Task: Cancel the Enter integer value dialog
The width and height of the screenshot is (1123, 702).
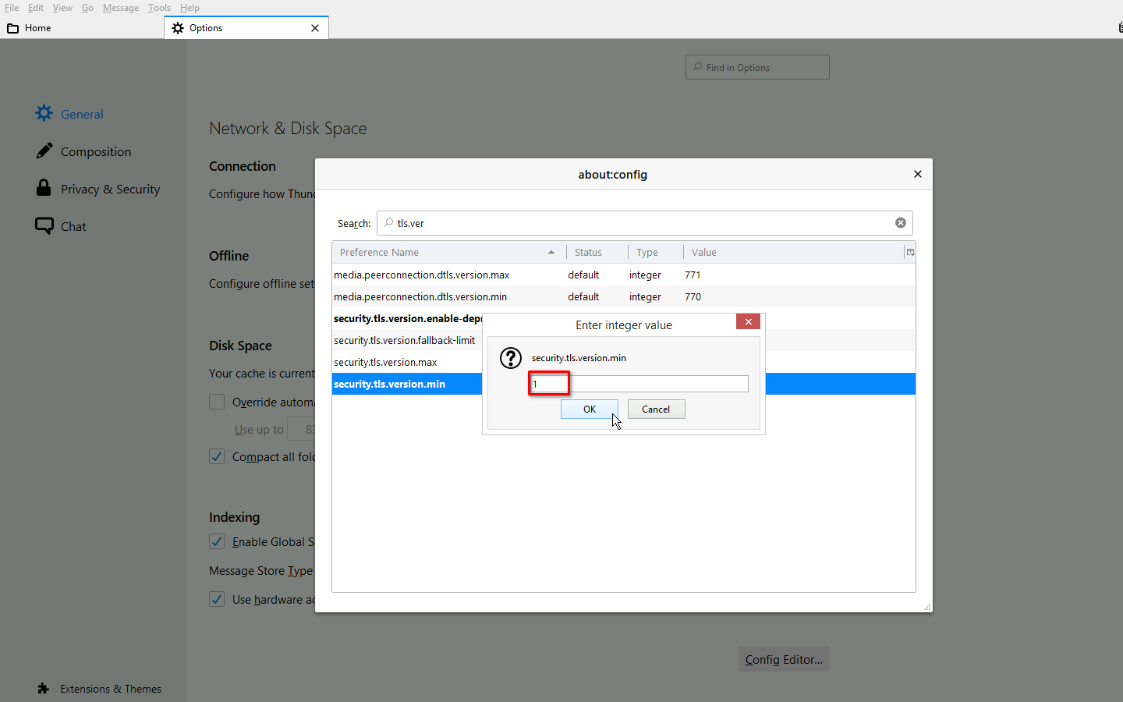Action: coord(656,409)
